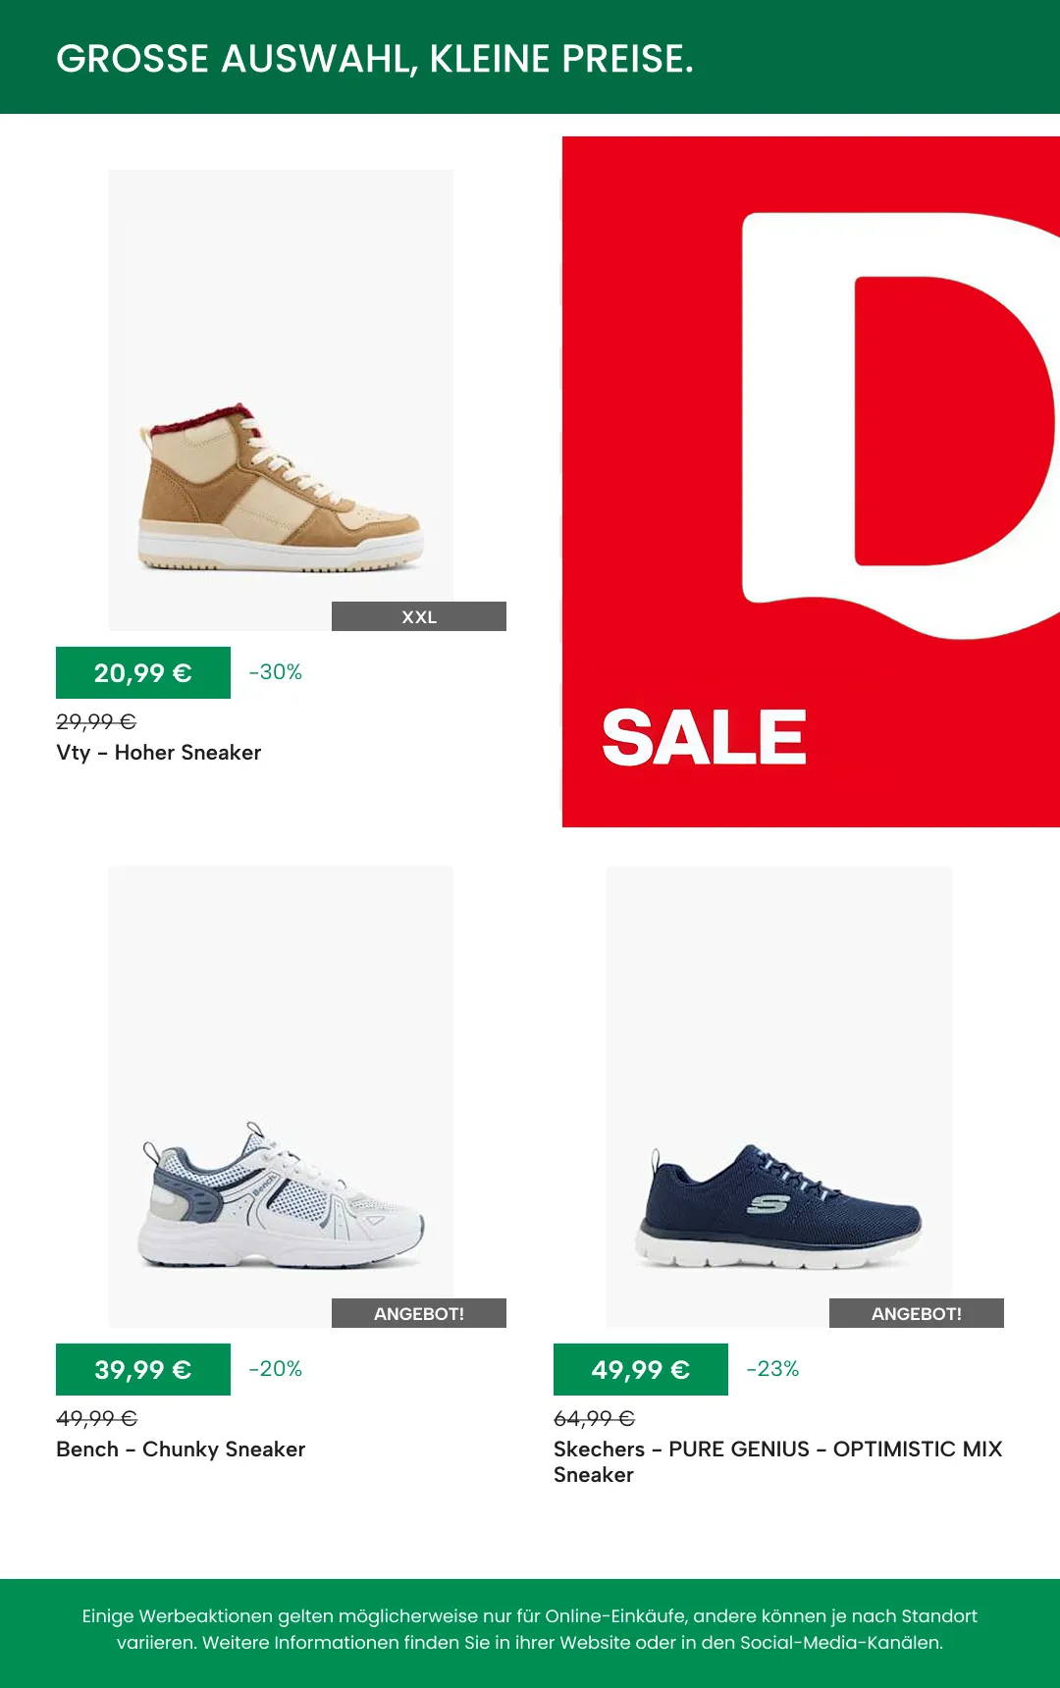The width and height of the screenshot is (1060, 1688).
Task: Open the Bench chunky sneaker image
Action: pos(281,1097)
